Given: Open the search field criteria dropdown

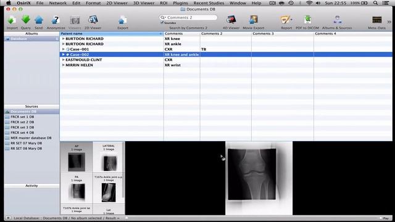Looking at the screenshot, I should [x=163, y=17].
